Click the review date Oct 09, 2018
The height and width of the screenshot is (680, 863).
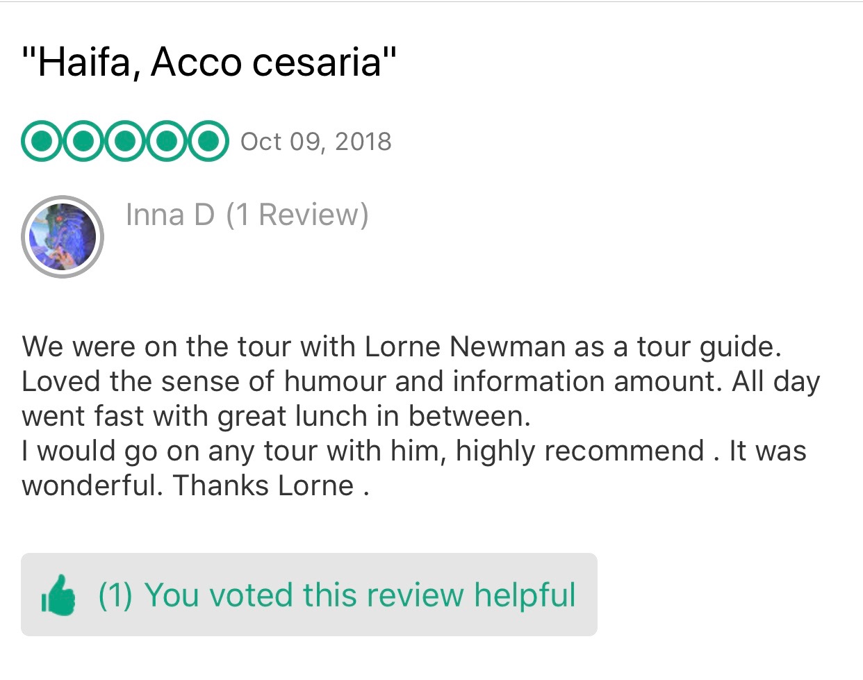[316, 142]
